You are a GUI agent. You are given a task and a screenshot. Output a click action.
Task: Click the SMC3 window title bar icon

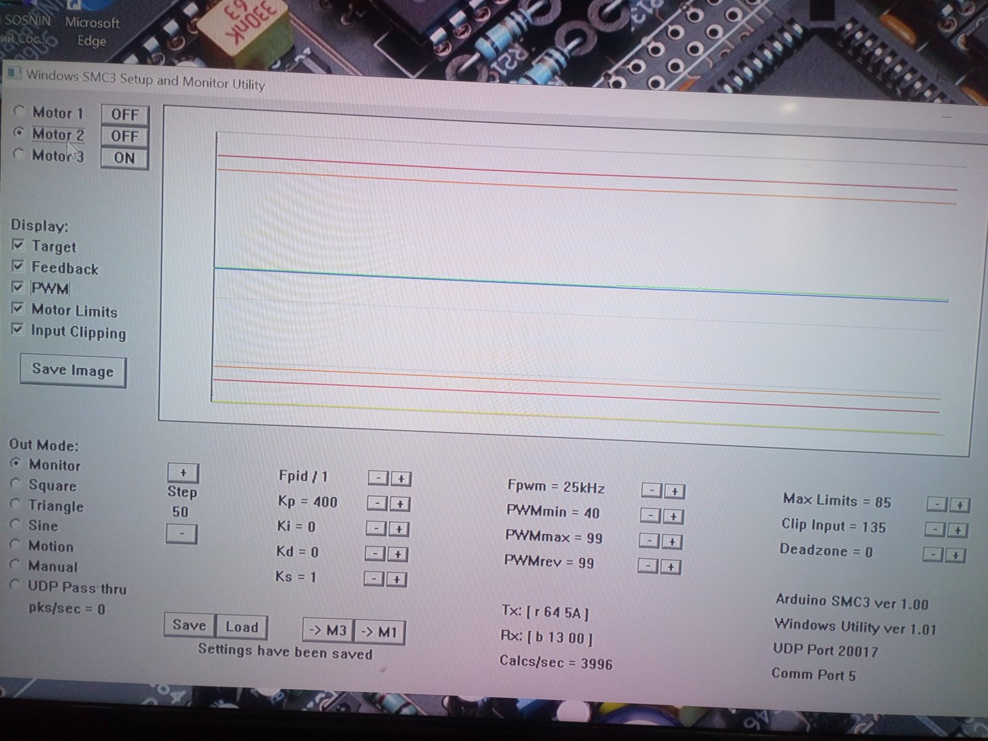(13, 73)
